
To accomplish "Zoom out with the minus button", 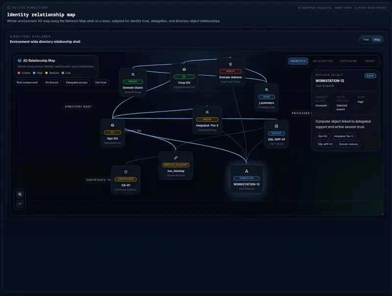I will [x=20, y=204].
